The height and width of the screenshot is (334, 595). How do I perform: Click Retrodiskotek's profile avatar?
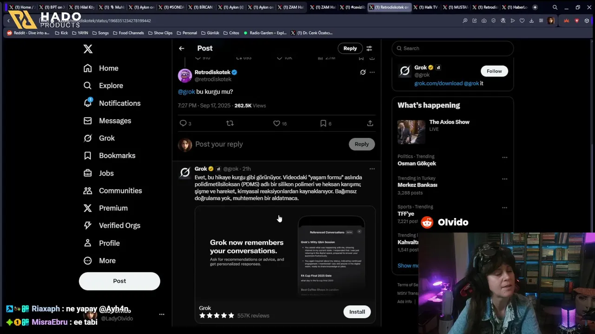click(185, 76)
